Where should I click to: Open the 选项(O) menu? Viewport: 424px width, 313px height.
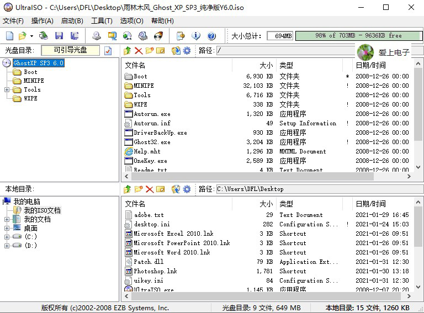pyautogui.click(x=132, y=21)
